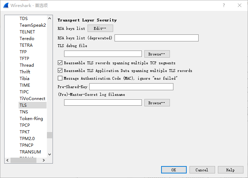Browse for Master-Secret log filename
Image resolution: width=248 pixels, height=178 pixels.
(x=157, y=103)
